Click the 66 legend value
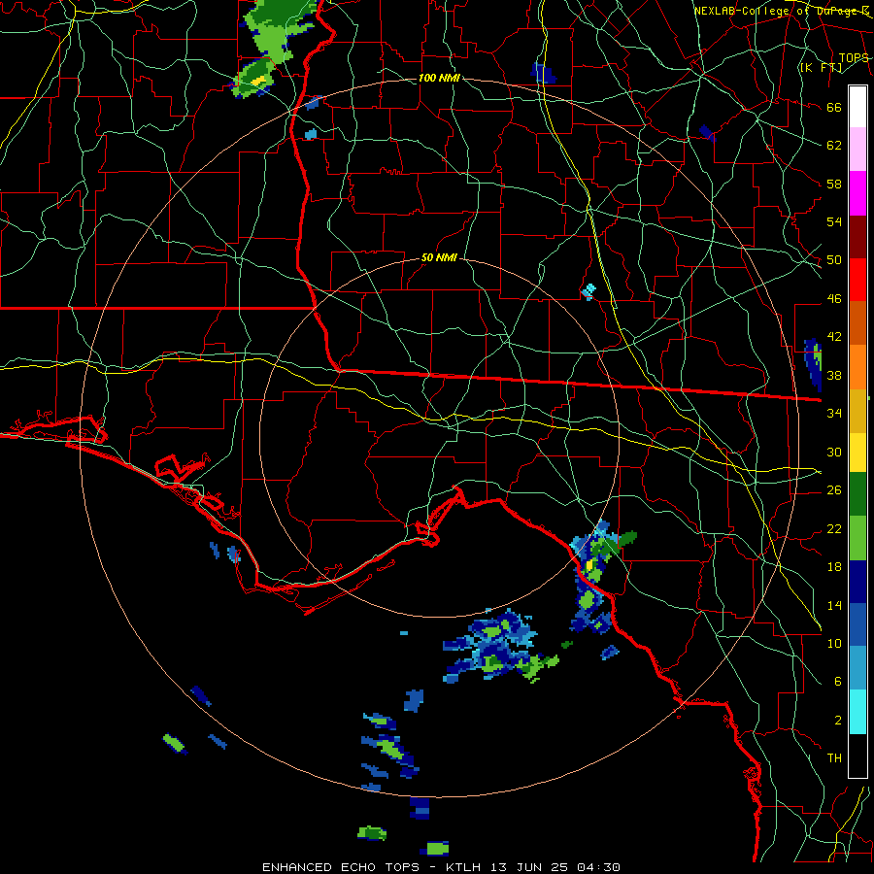 pos(834,107)
